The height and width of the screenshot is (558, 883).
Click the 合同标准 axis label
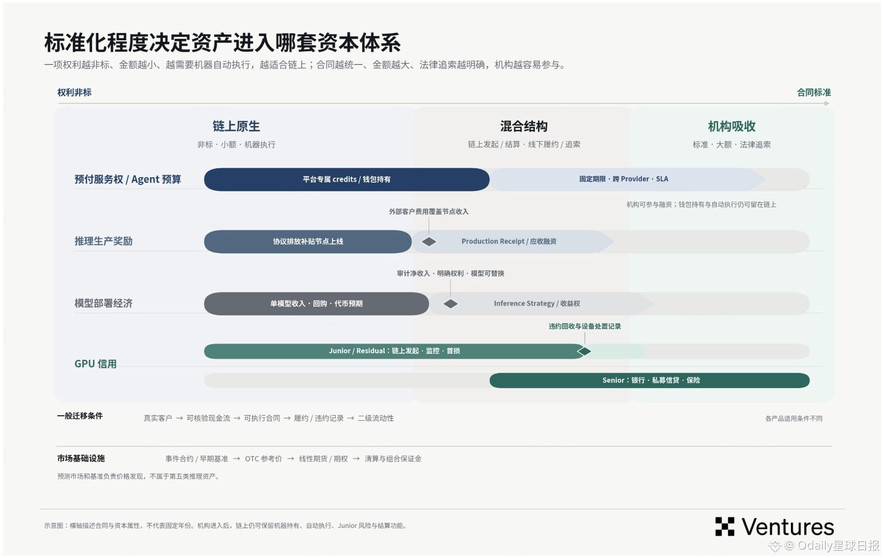tap(814, 93)
